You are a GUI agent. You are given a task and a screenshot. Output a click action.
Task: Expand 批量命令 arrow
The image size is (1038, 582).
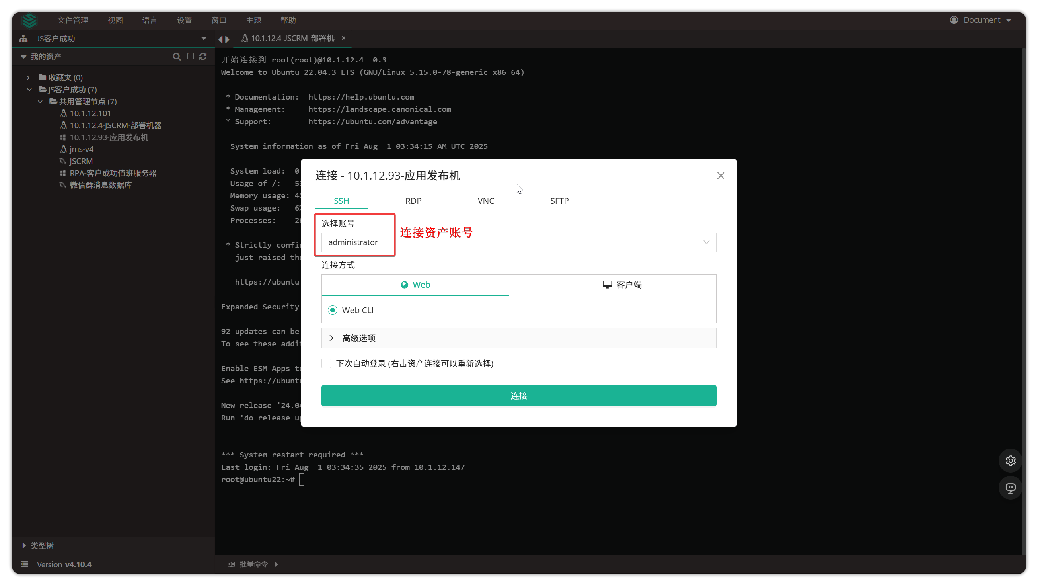[x=276, y=564]
